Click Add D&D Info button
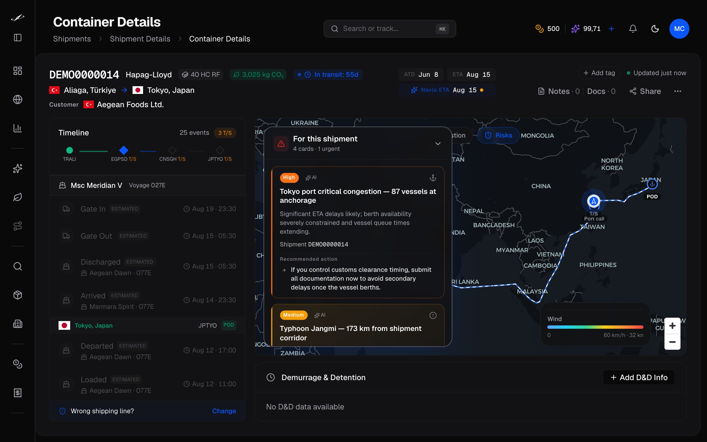The height and width of the screenshot is (442, 707). tap(639, 377)
